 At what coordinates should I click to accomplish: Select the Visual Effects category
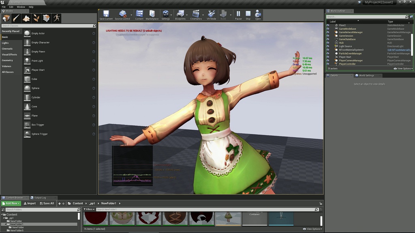(x=9, y=55)
